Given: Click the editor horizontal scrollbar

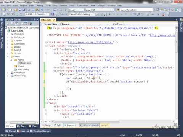Looking at the screenshot, I should click(x=87, y=121).
